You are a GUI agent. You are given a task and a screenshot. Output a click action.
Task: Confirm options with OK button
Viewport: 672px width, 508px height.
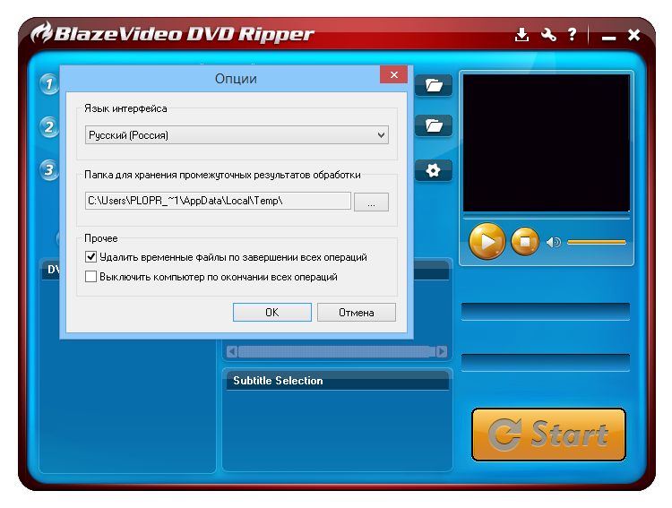coord(272,312)
